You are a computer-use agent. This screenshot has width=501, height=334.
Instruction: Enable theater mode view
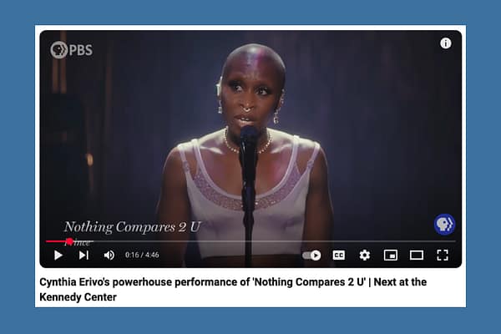coord(417,255)
